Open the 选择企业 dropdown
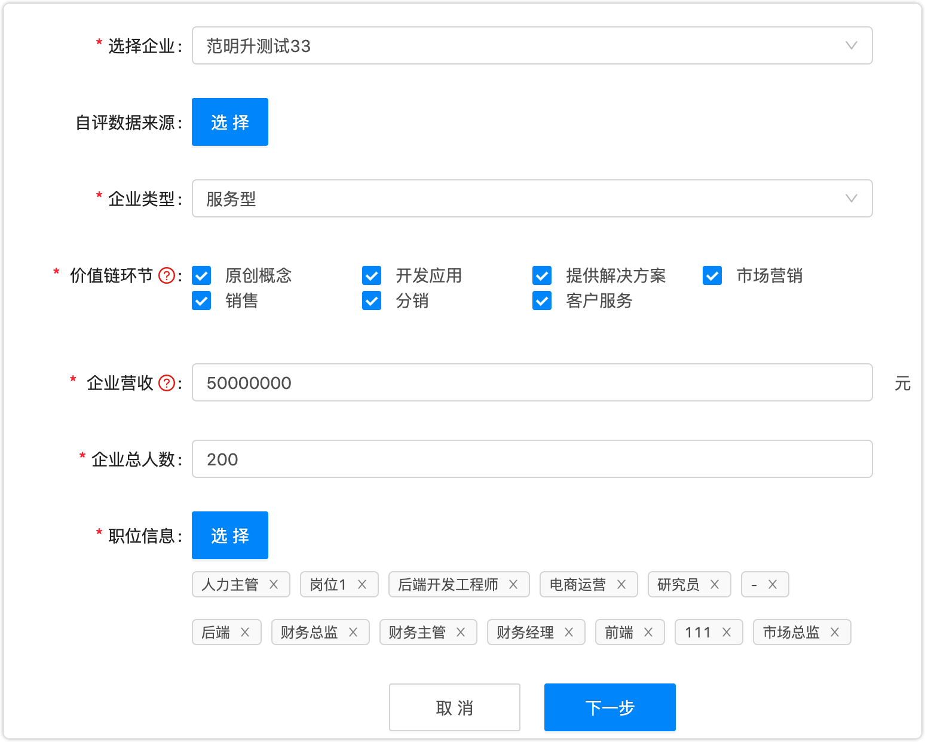Image resolution: width=925 pixels, height=742 pixels. coord(532,45)
